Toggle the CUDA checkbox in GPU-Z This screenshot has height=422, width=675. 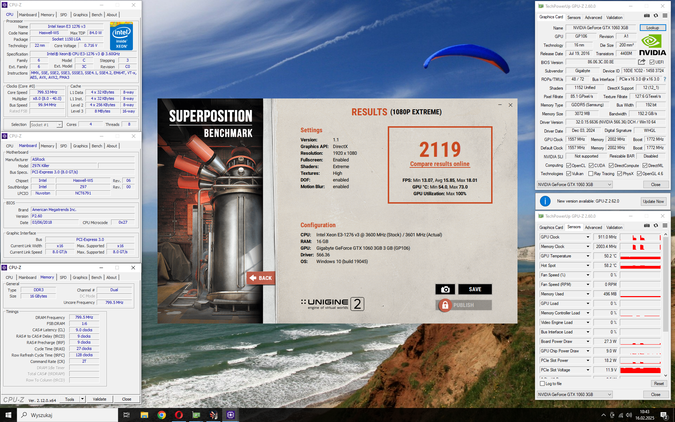point(591,166)
